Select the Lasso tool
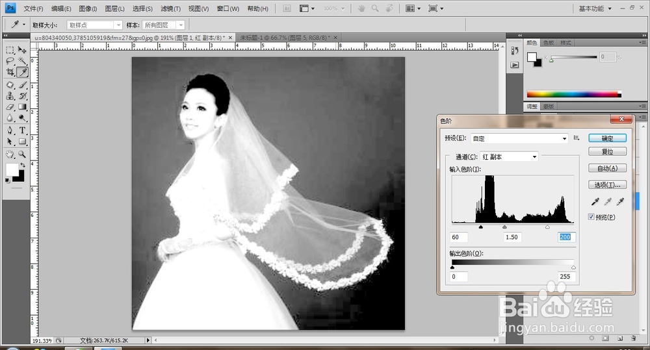Screen dimensions: 650x350 (x=10, y=61)
